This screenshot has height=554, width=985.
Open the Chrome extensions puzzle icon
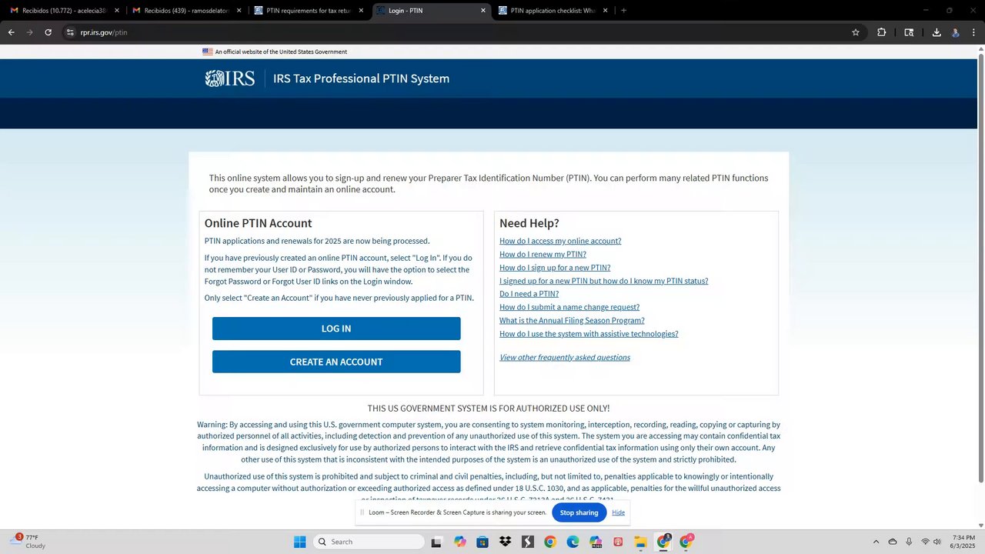881,32
